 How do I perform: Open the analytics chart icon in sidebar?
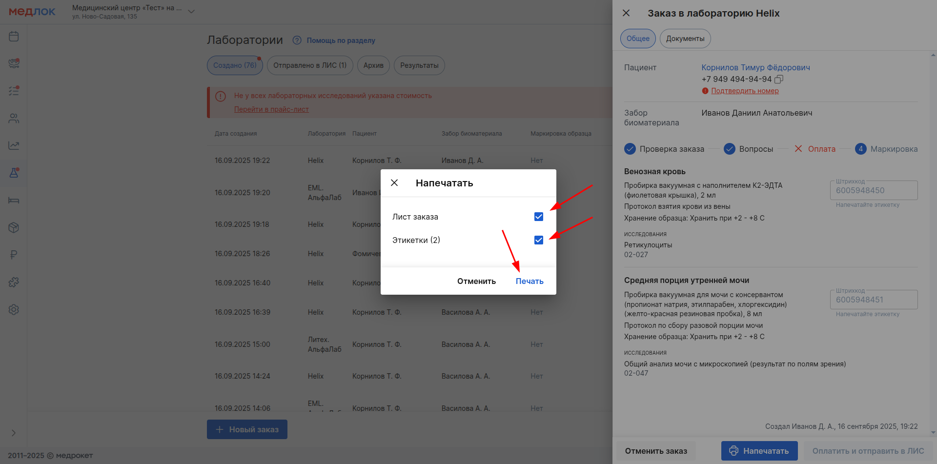click(14, 145)
